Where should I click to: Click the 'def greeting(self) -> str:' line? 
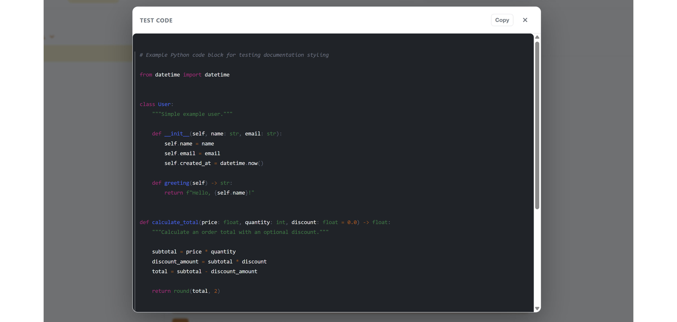click(192, 183)
